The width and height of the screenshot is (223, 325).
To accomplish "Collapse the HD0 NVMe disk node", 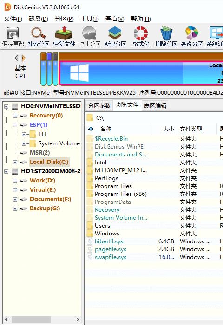I will pyautogui.click(x=6, y=106).
